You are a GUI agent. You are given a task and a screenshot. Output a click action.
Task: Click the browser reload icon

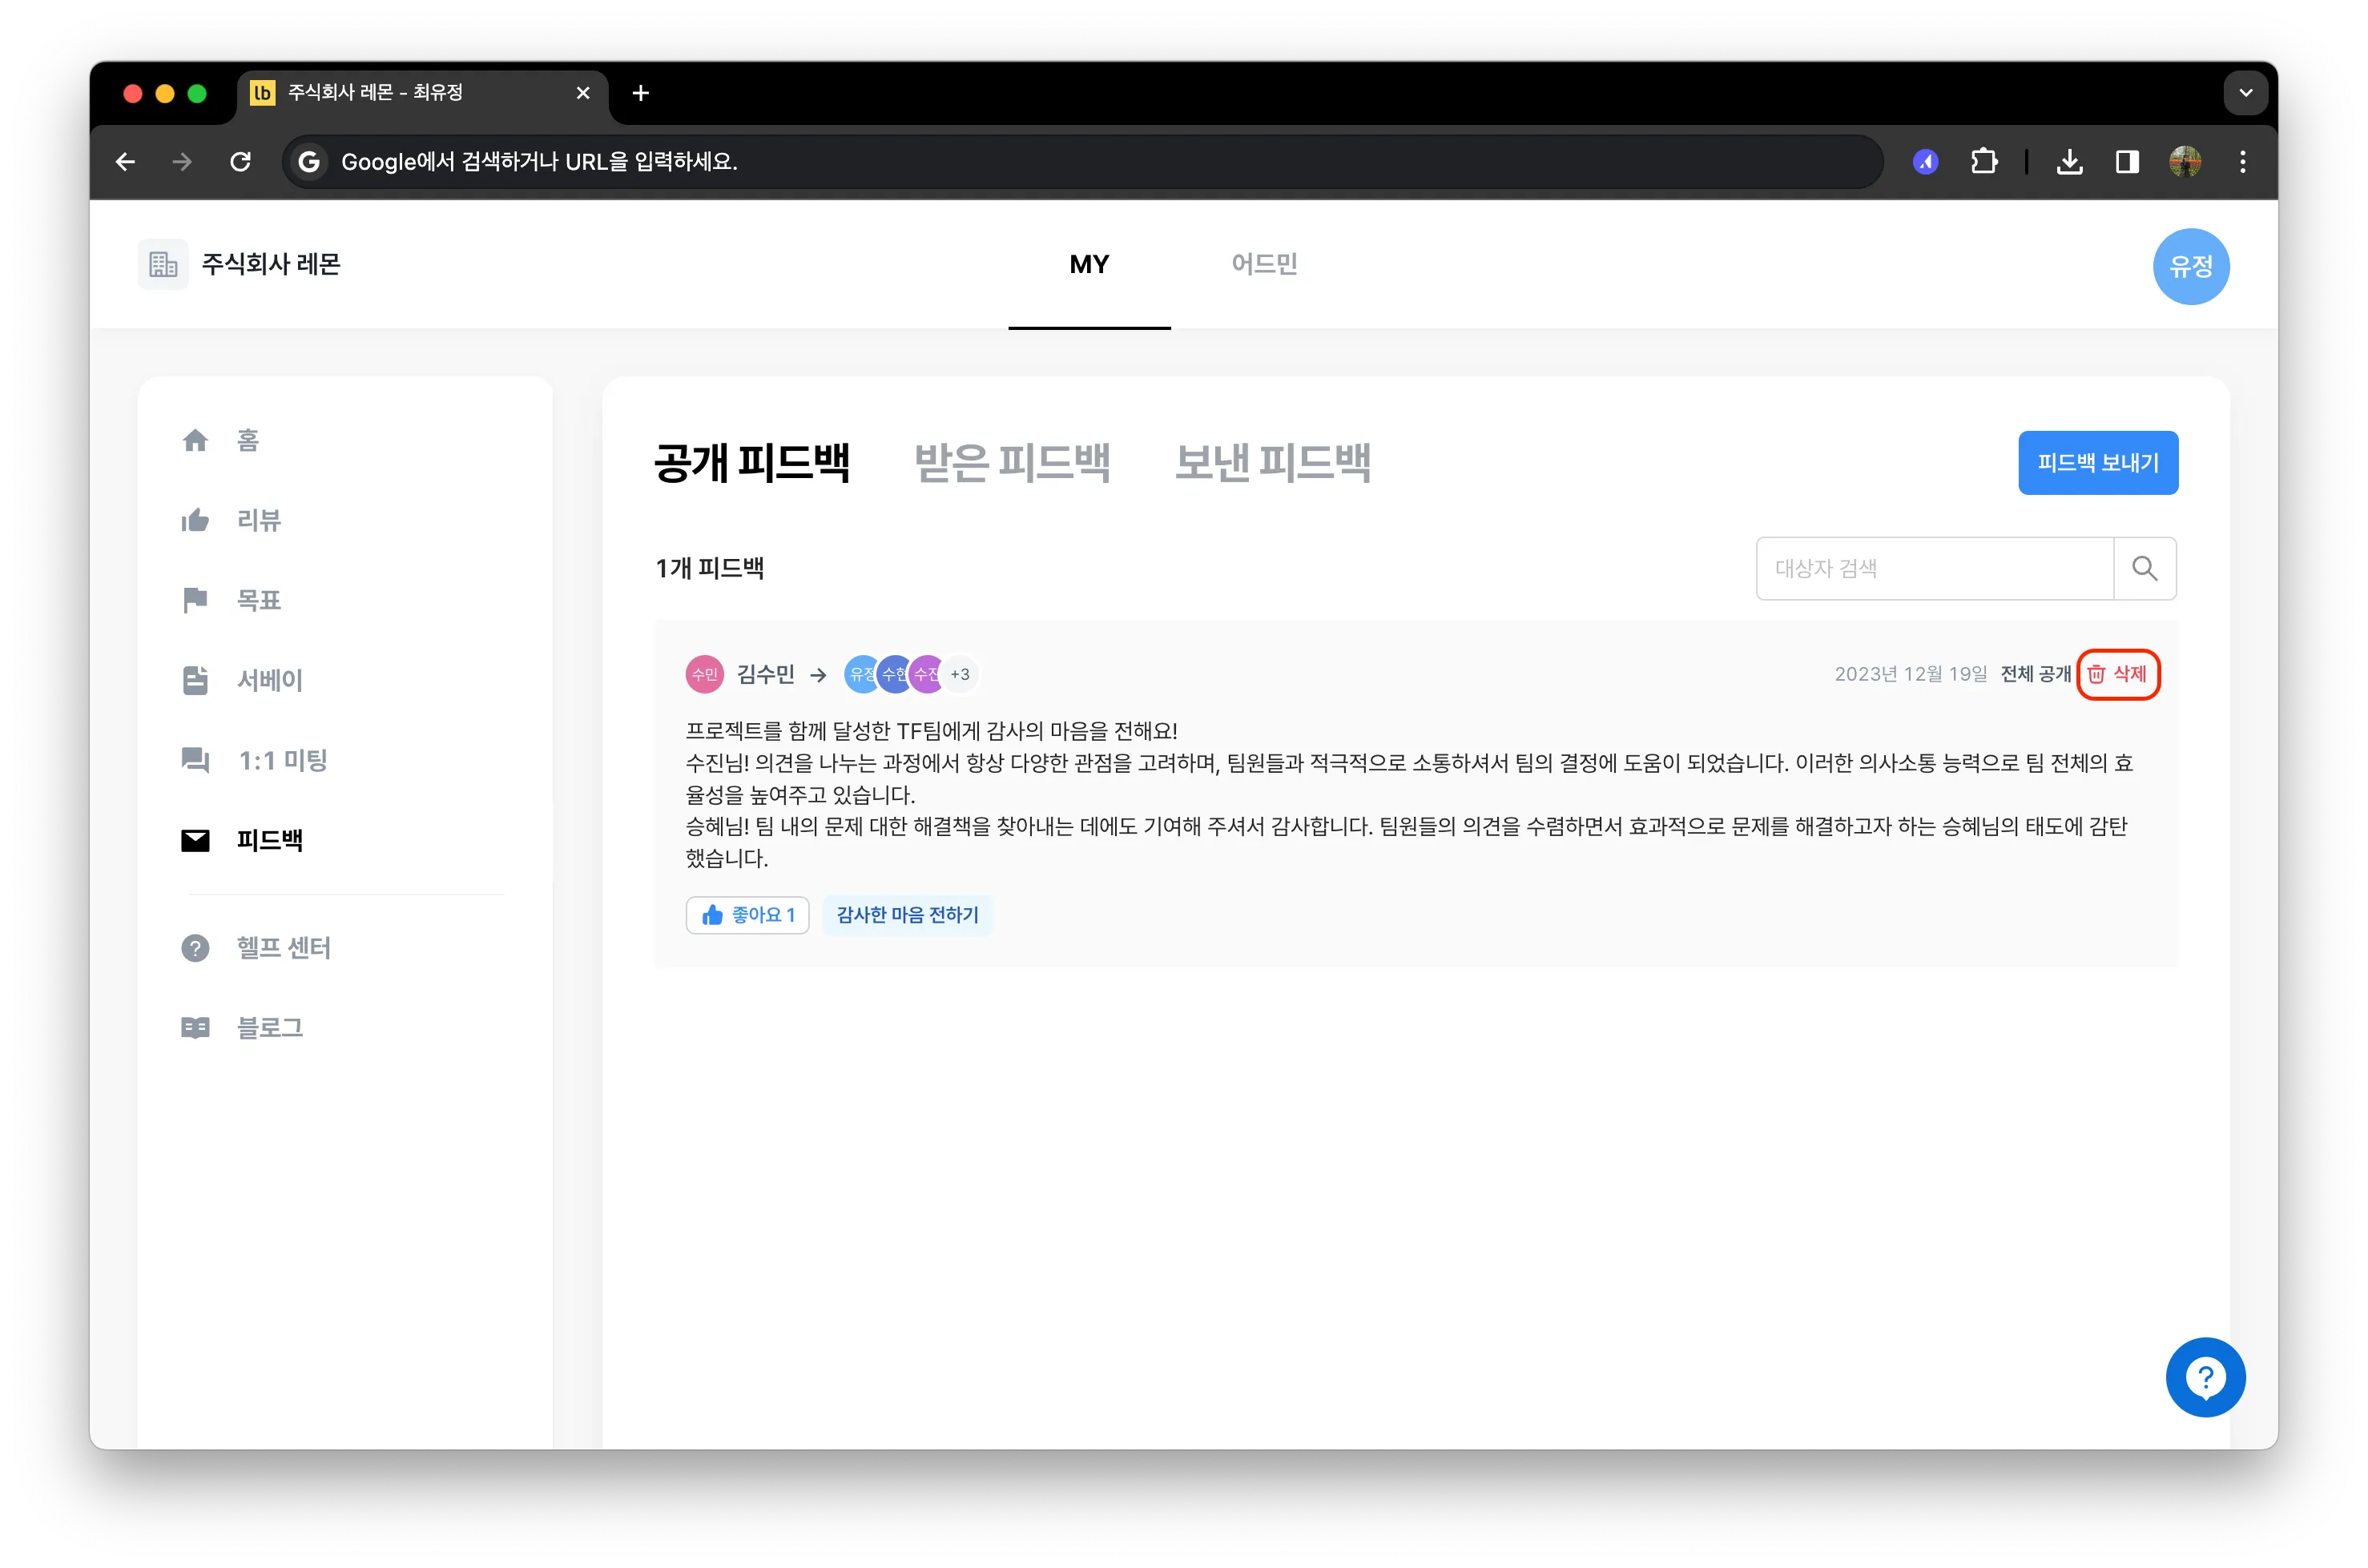tap(240, 161)
